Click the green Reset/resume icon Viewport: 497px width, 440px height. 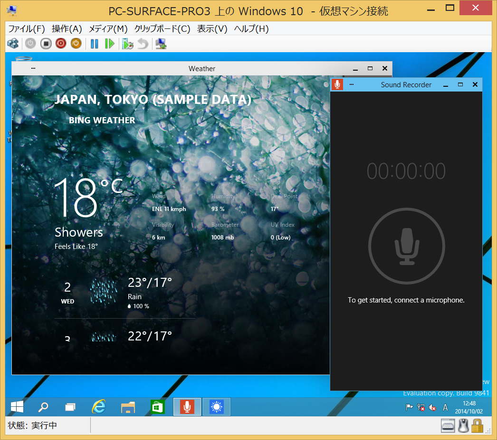tap(109, 44)
